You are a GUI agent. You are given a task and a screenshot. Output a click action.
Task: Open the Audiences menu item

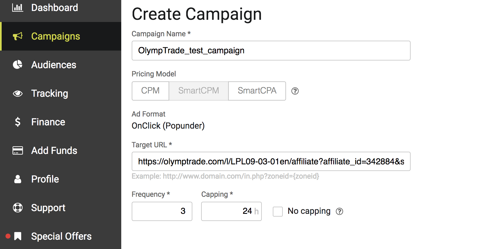(x=54, y=65)
